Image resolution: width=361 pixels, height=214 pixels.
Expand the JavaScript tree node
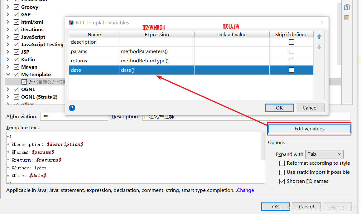(8, 37)
